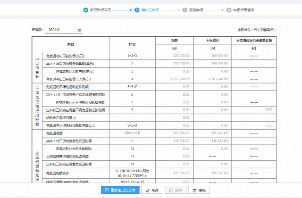Open the 申报结果查询 step
The image size is (302, 198).
click(x=243, y=10)
